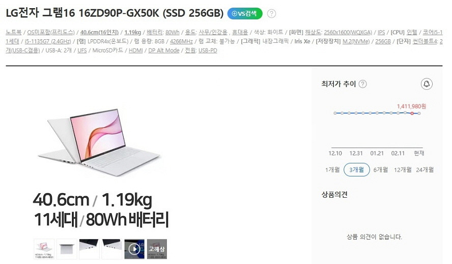The image size is (452, 264).
Task: Open the help question mark beside VS검색
Action: 271,14
